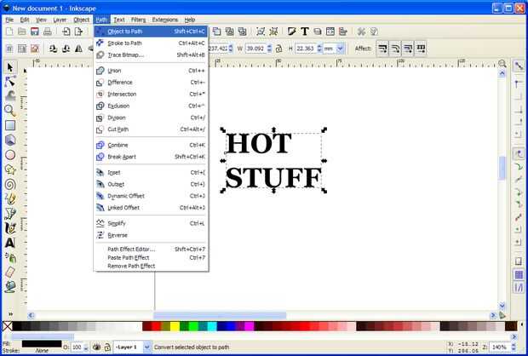Choose Object to Path menu item
This screenshot has height=356, width=528.
coord(151,32)
